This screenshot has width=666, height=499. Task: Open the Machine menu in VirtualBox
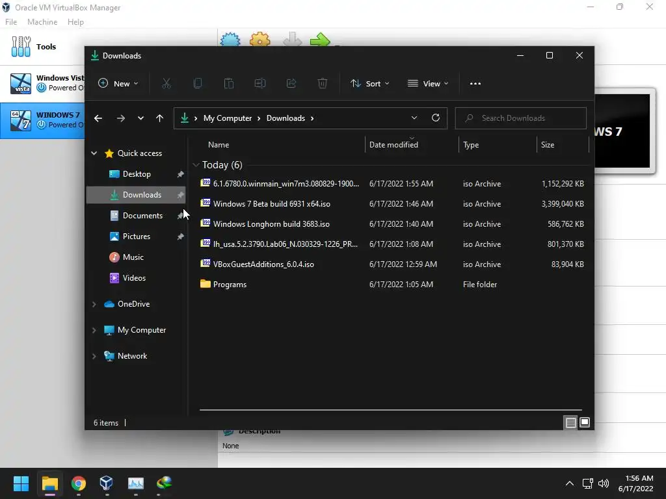point(42,22)
